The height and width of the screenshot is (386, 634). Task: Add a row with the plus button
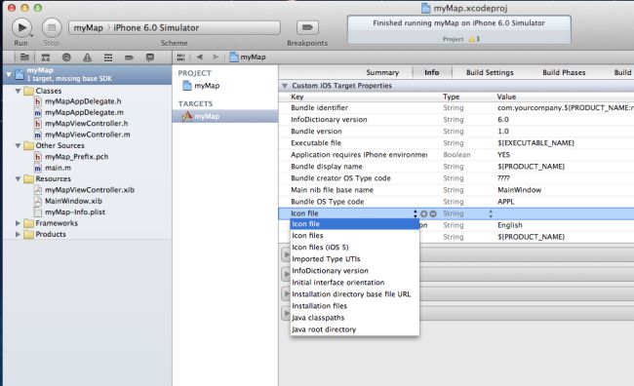pos(423,213)
